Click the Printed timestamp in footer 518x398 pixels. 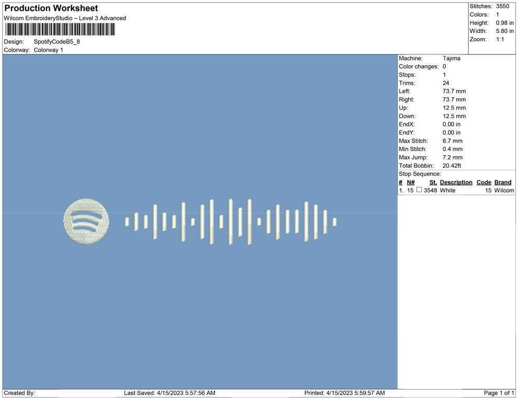[345, 393]
